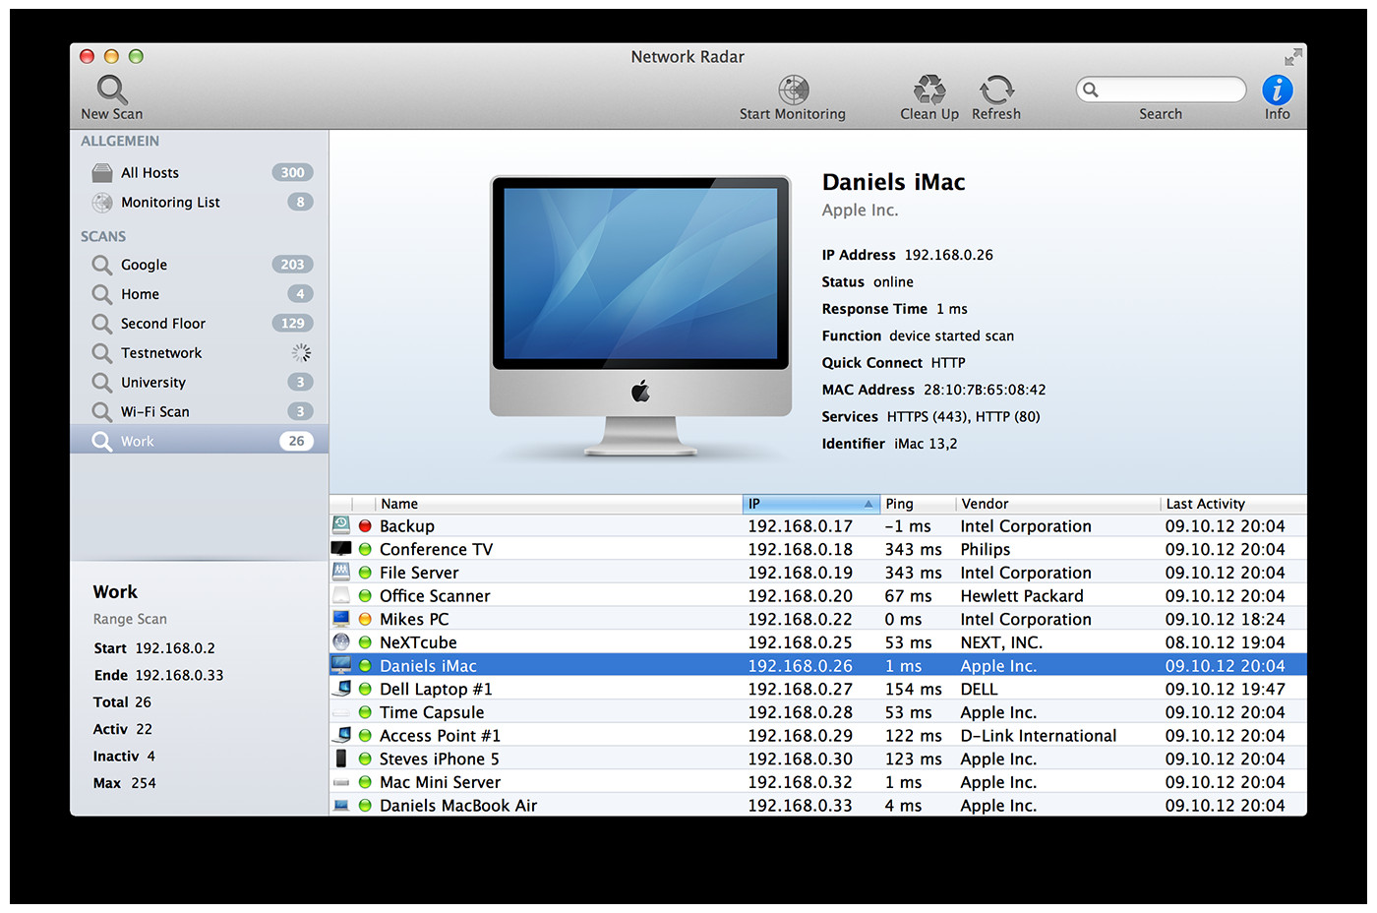This screenshot has height=913, width=1377.
Task: Select the Backup host name
Action: click(407, 526)
